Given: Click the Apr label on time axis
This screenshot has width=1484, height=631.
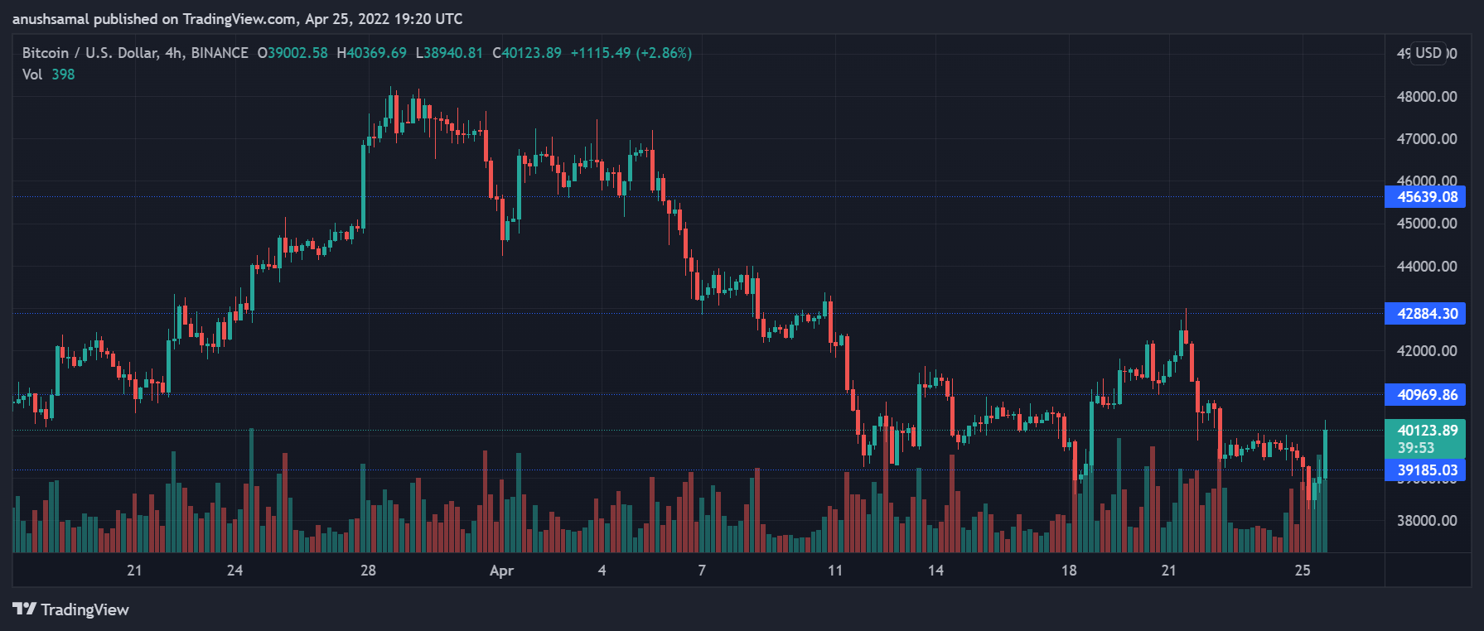Looking at the screenshot, I should 502,571.
